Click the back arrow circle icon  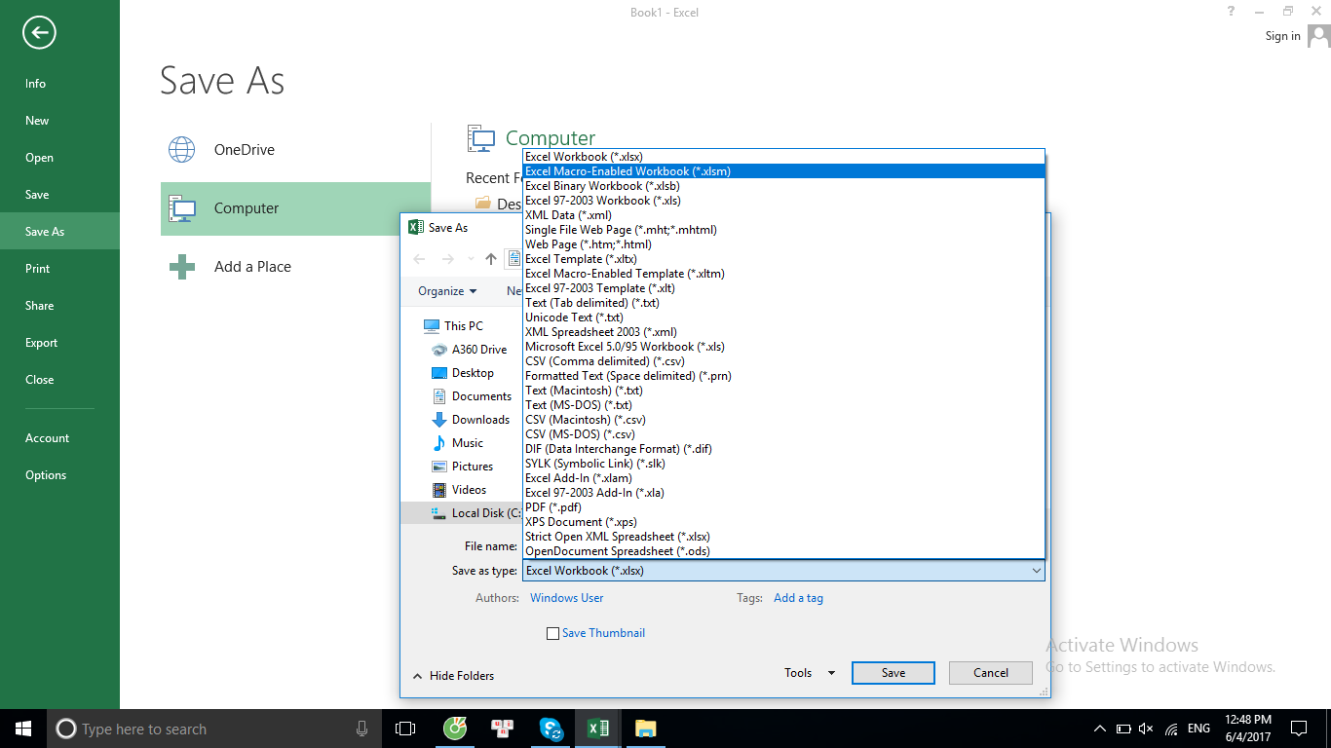click(39, 33)
